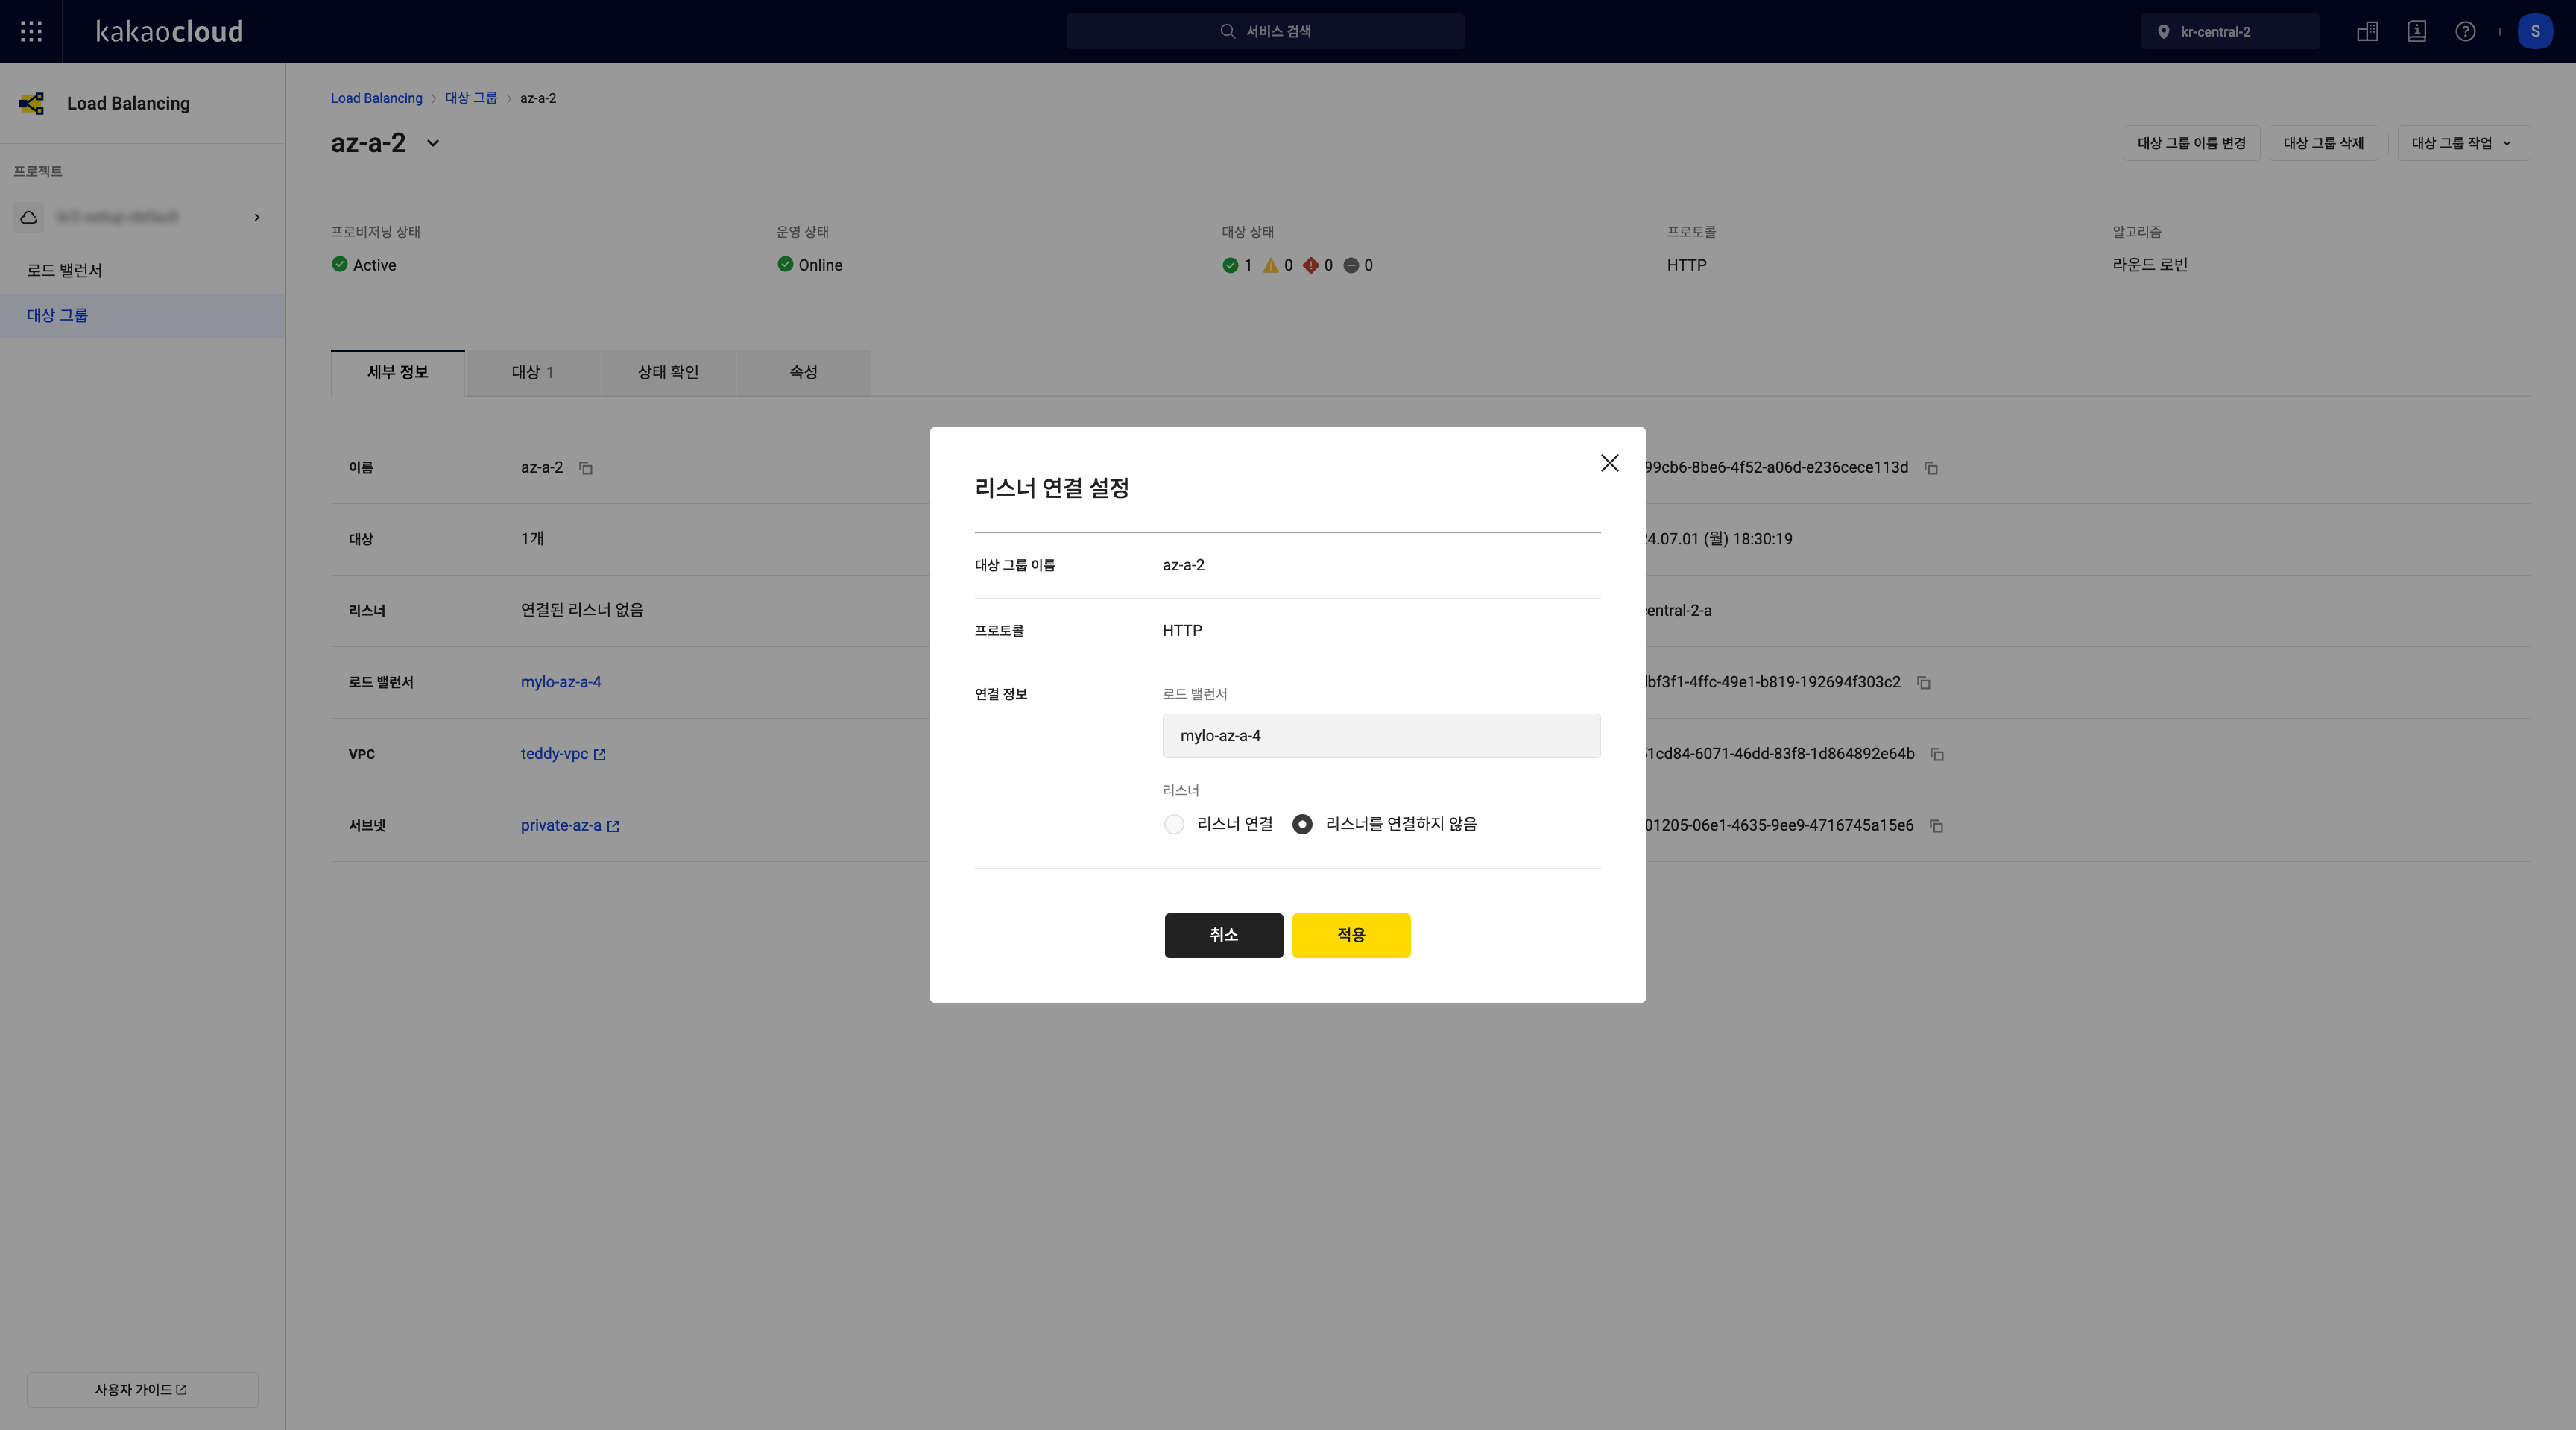Click the healthy target count icon
Screen dimensions: 2576x1430
pos(1230,265)
